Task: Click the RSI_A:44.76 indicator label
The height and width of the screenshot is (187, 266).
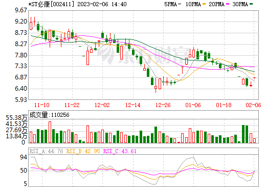Action: (x=47, y=151)
